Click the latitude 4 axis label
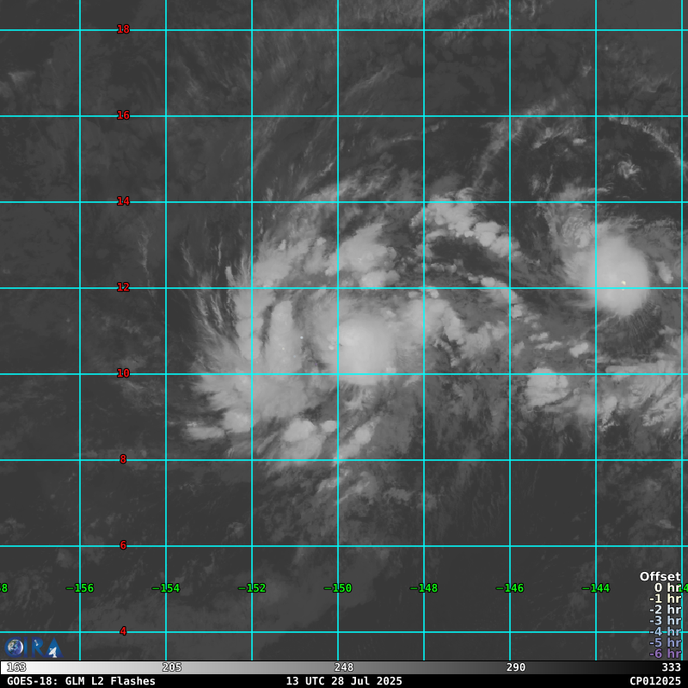Screen dimensions: 688x688 [x=123, y=631]
